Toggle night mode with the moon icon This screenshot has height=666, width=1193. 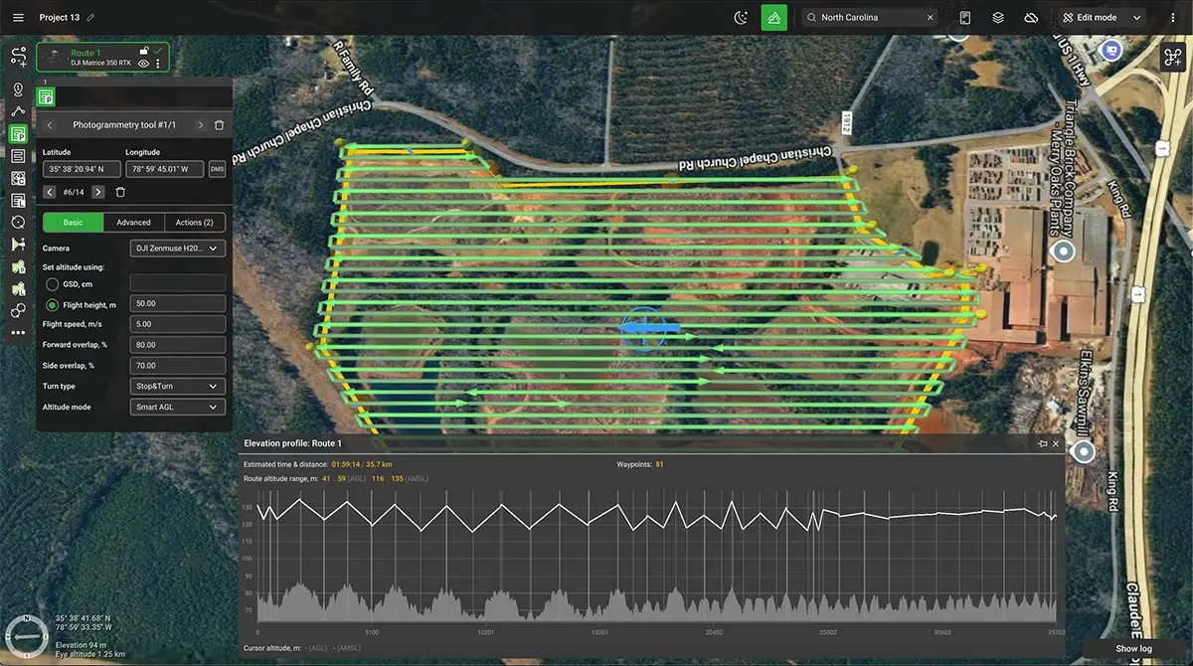(x=740, y=17)
